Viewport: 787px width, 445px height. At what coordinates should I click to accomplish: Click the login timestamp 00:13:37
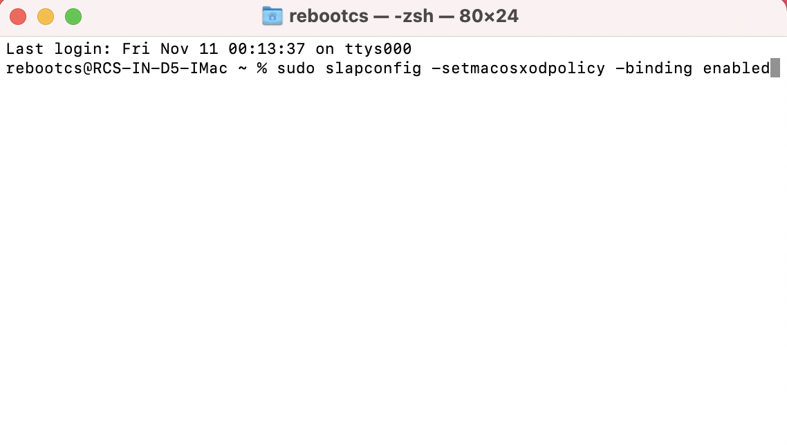[x=267, y=49]
